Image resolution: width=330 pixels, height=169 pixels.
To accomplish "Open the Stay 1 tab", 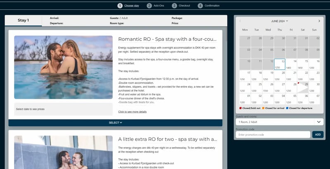I will coord(23,20).
